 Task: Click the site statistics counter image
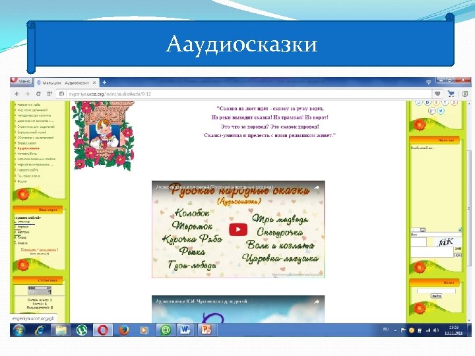[x=40, y=290]
